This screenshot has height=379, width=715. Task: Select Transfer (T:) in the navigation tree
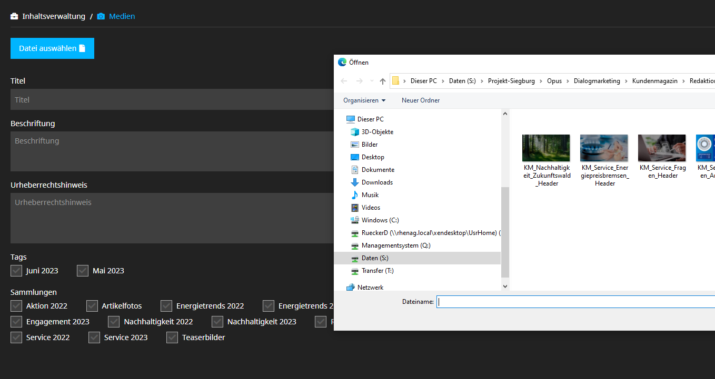point(377,271)
